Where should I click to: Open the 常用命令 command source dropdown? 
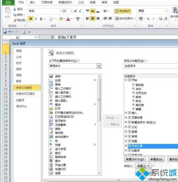[99, 66]
